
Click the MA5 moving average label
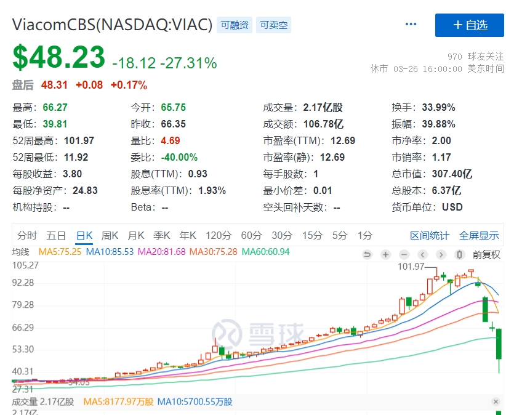tap(61, 252)
